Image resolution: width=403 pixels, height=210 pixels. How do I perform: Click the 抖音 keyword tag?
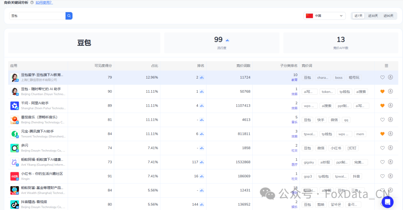click(356, 176)
